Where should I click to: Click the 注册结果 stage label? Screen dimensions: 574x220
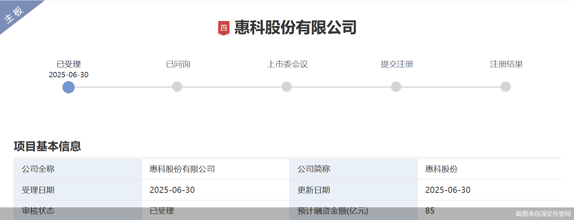pyautogui.click(x=507, y=64)
